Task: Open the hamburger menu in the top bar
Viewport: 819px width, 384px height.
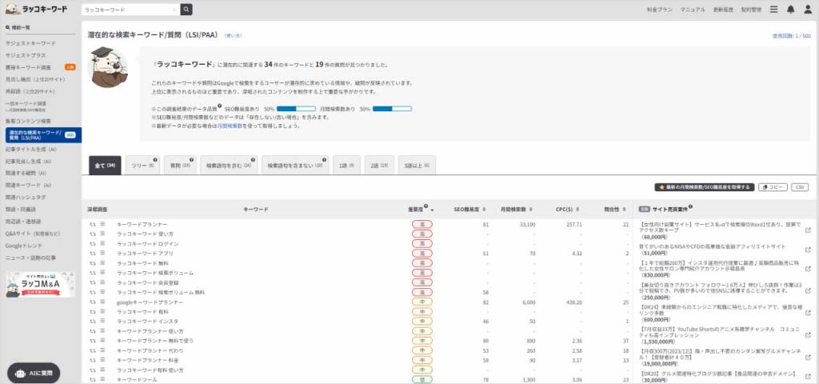Action: (x=773, y=10)
